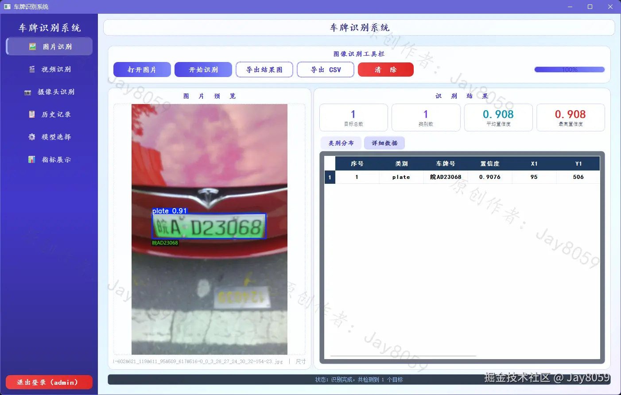Maximize the 车牌识别系统 window
Image resolution: width=621 pixels, height=395 pixels.
click(x=590, y=7)
